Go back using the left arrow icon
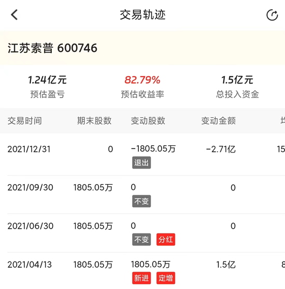This screenshot has height=289, width=285. pyautogui.click(x=14, y=15)
